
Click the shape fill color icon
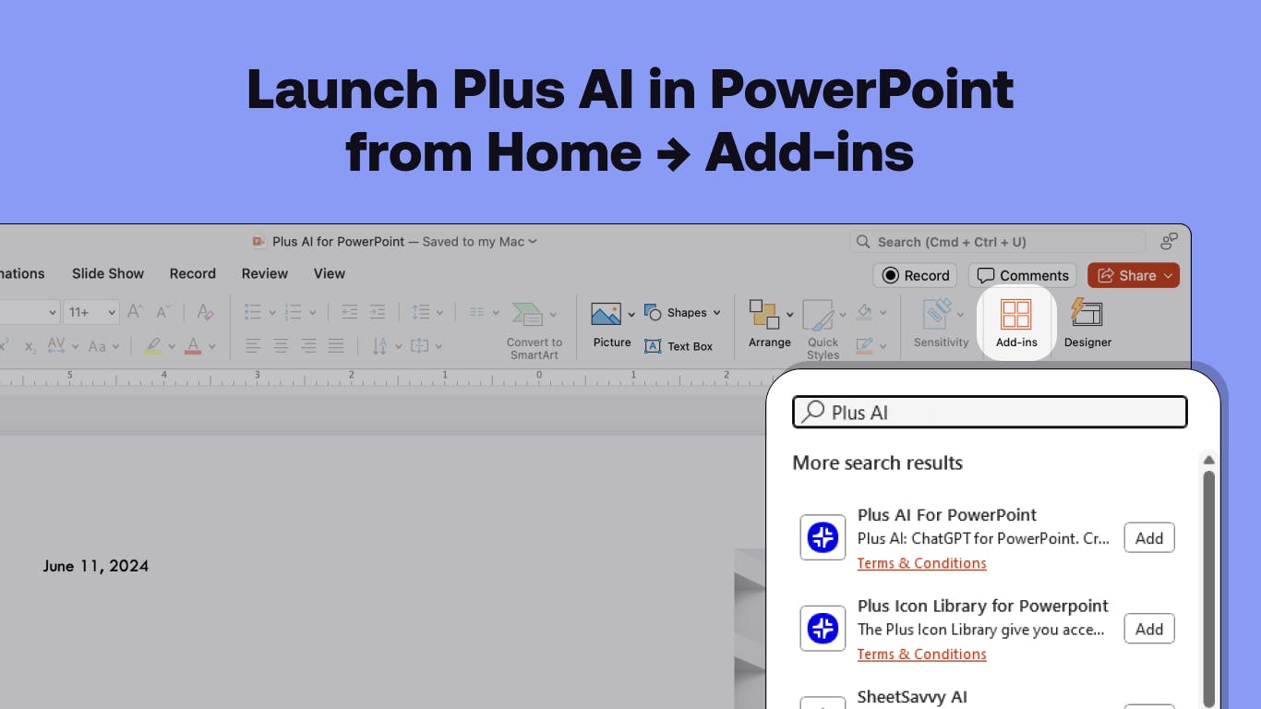coord(864,312)
